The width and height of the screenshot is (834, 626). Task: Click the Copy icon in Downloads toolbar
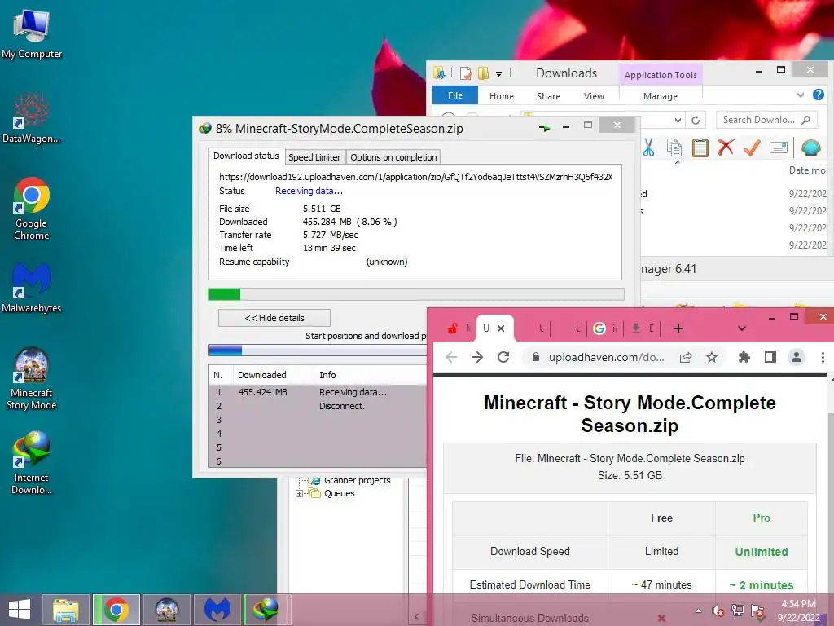(x=674, y=148)
